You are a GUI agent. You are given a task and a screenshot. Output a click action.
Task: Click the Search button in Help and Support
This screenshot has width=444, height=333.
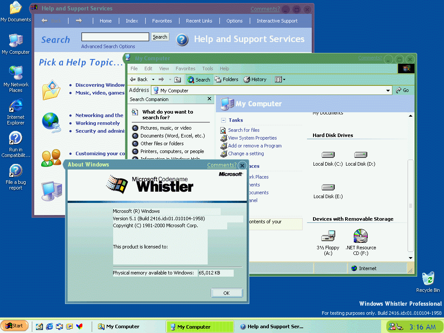(x=160, y=37)
